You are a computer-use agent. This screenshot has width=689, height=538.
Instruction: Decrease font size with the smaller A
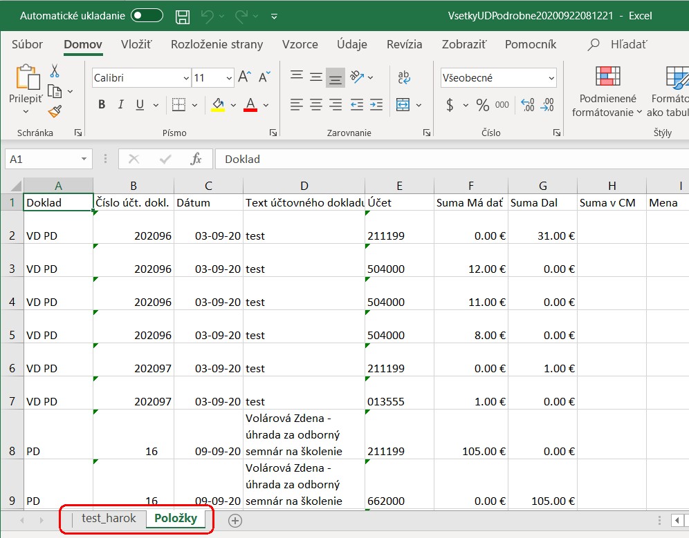tap(264, 77)
